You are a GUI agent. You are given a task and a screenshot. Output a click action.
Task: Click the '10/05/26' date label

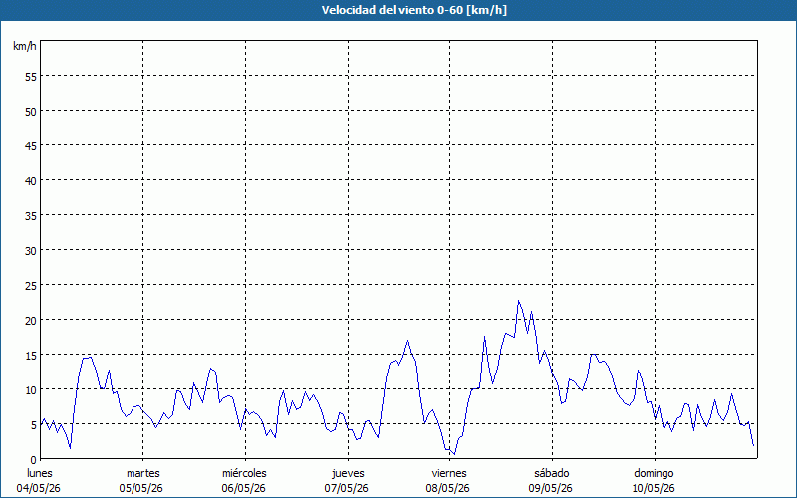pyautogui.click(x=654, y=488)
